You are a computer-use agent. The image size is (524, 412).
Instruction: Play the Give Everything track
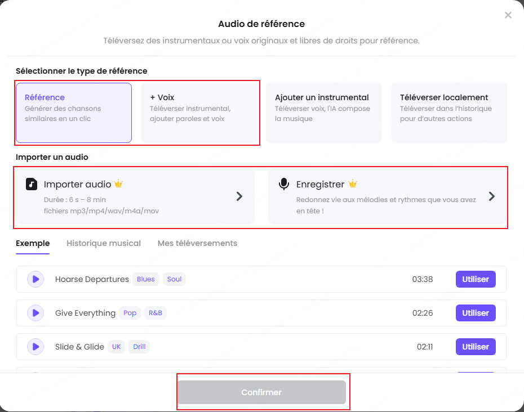pos(35,313)
